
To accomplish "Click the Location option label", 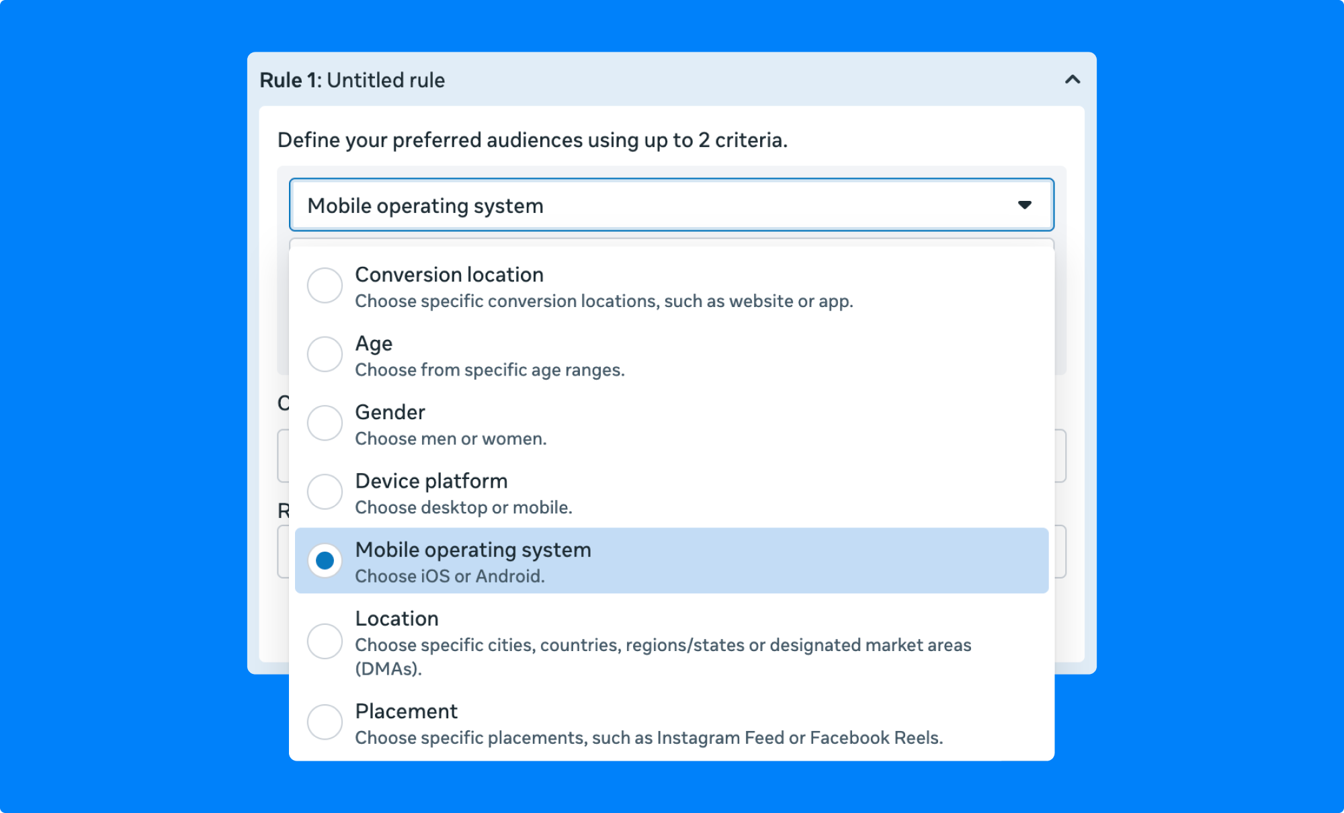I will click(x=397, y=617).
